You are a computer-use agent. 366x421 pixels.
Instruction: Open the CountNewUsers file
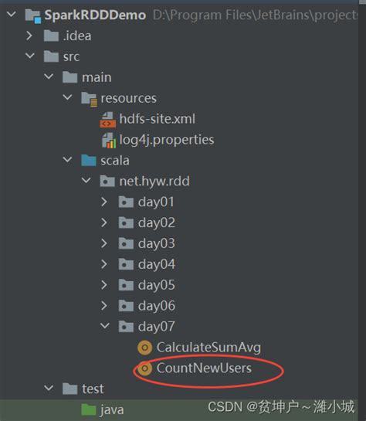click(204, 368)
